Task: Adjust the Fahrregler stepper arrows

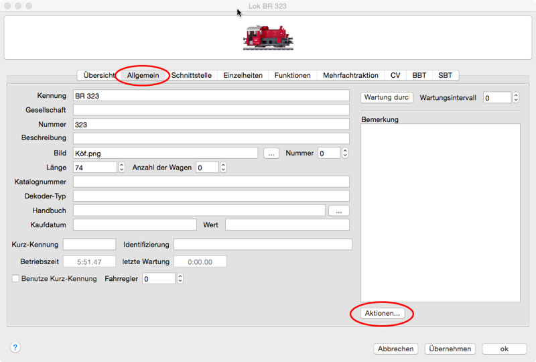Action: pyautogui.click(x=180, y=278)
